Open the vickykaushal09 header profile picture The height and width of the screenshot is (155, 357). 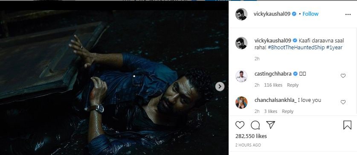point(241,14)
